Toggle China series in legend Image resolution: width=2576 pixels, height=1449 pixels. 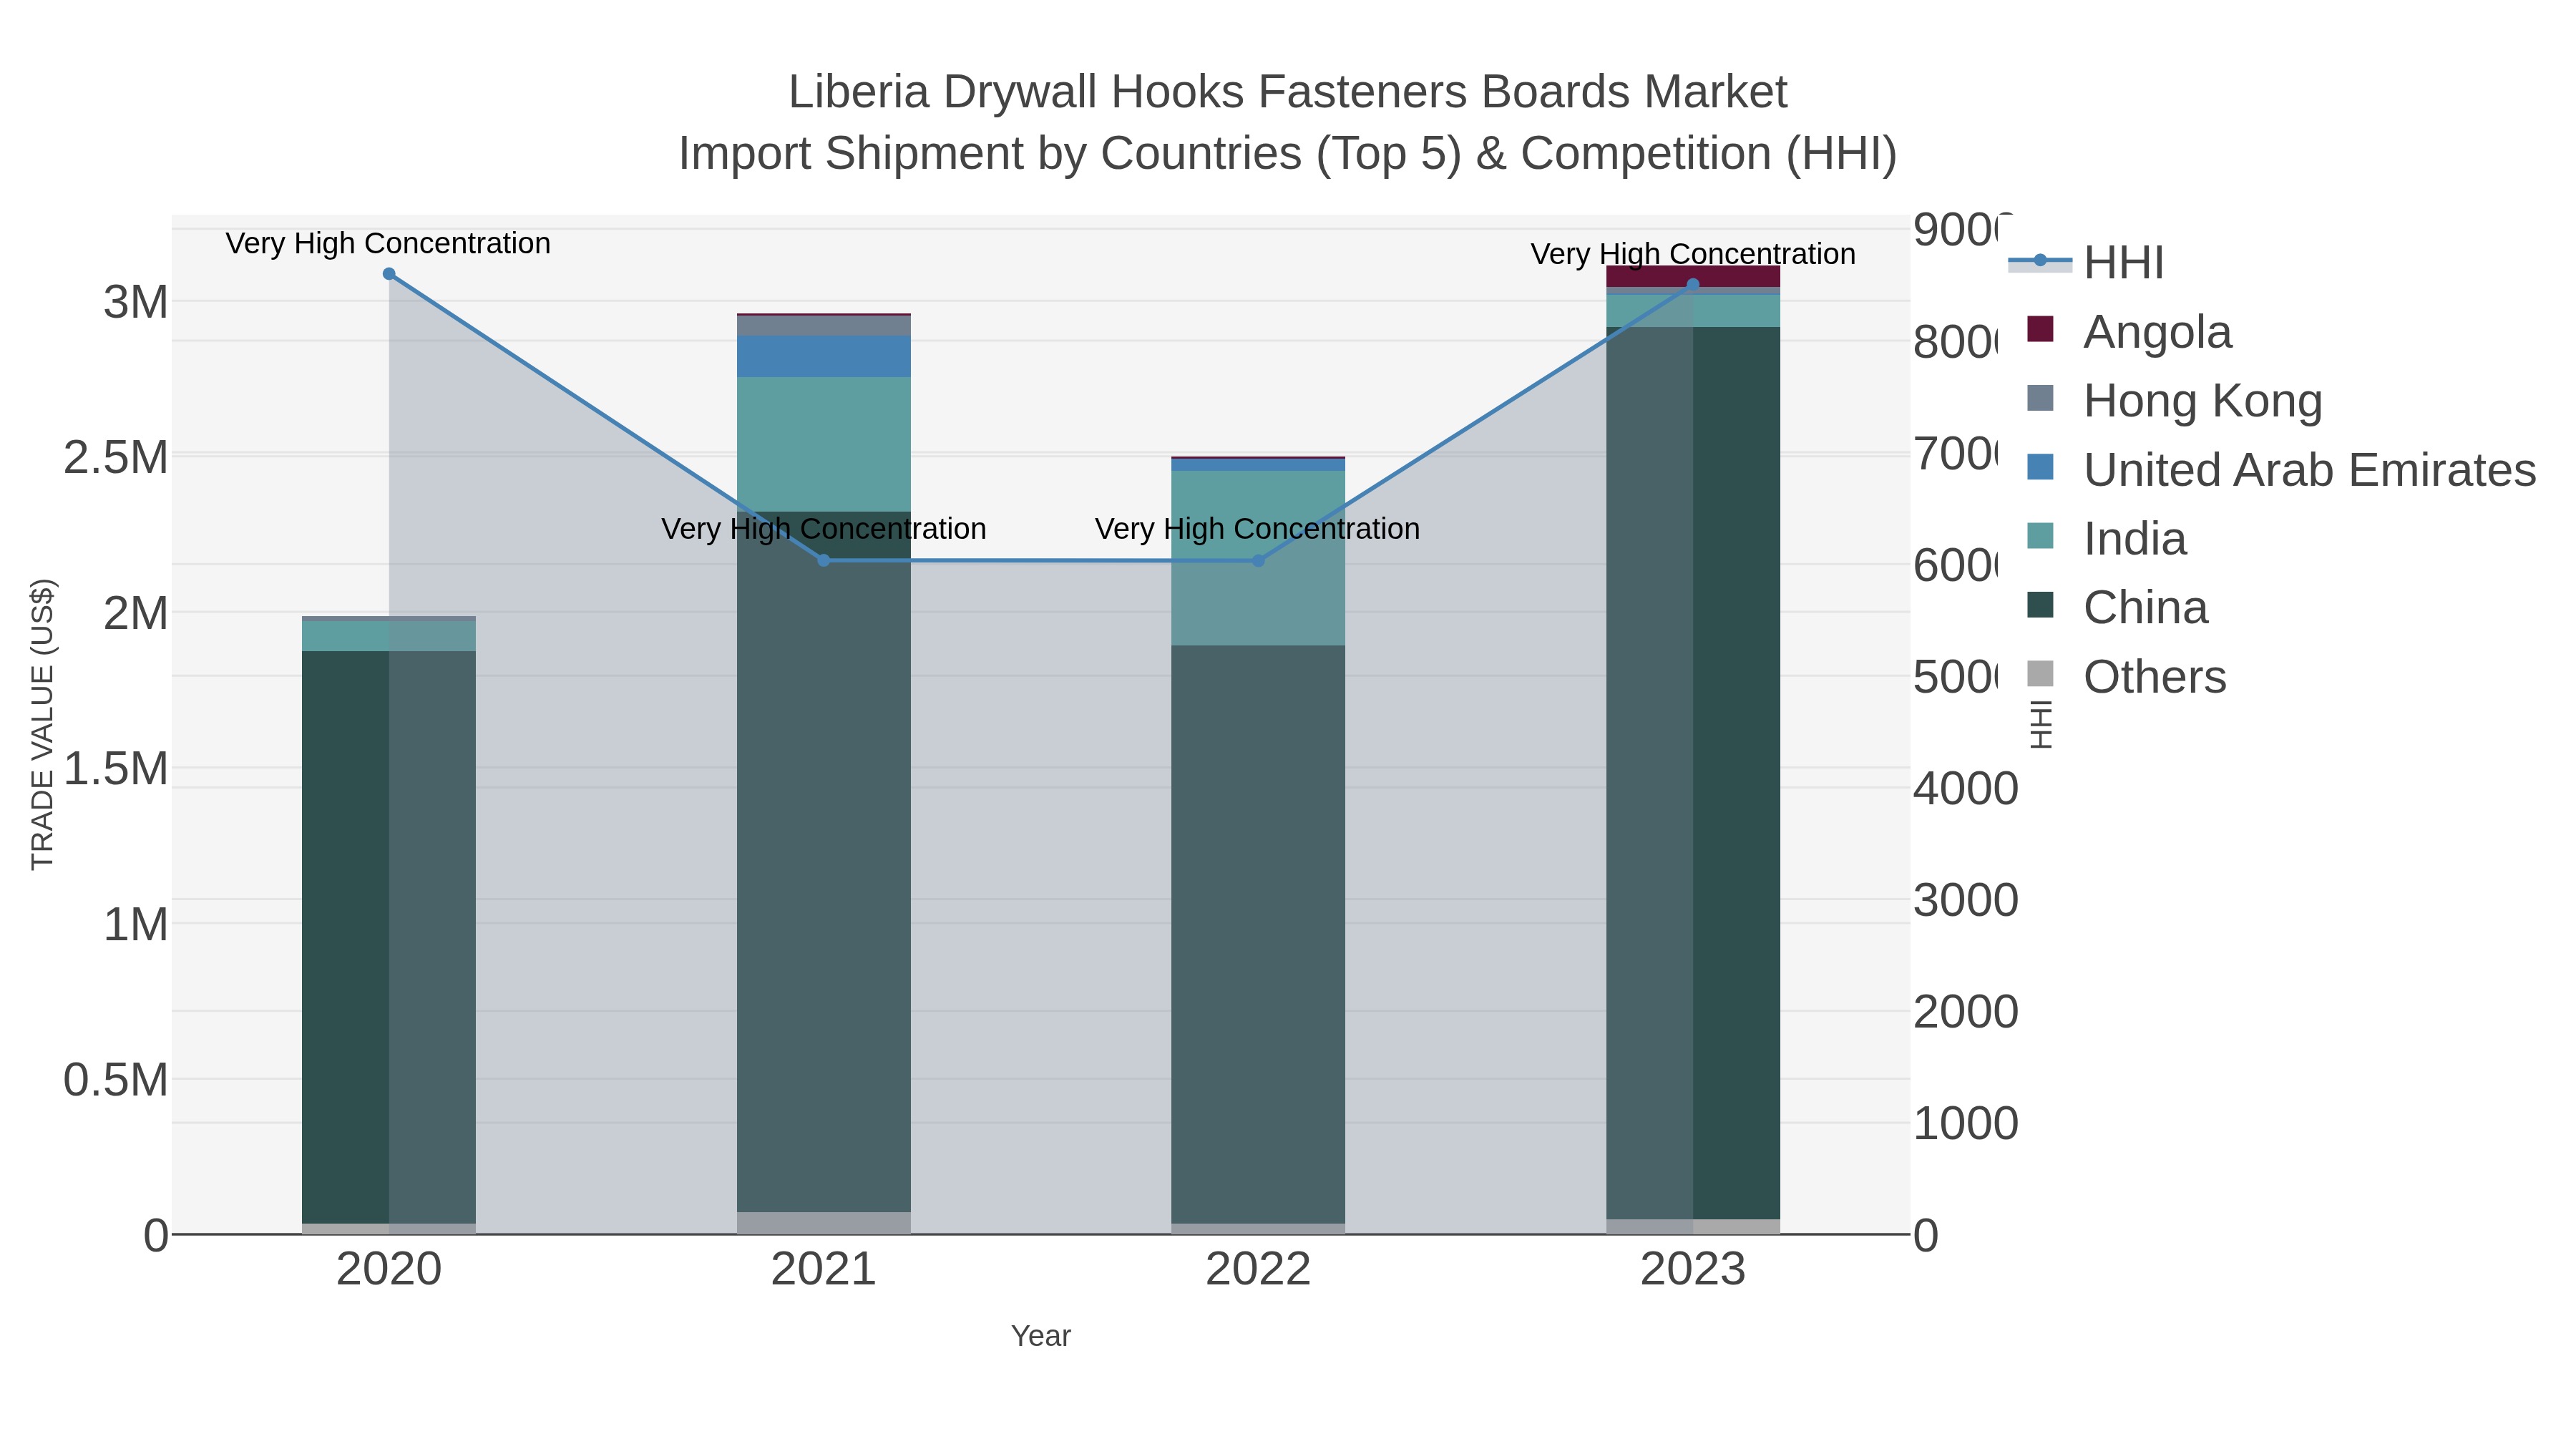coord(2117,607)
